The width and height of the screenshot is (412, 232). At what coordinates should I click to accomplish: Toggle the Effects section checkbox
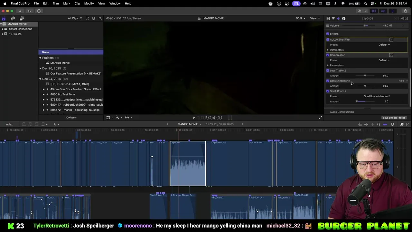(x=328, y=34)
